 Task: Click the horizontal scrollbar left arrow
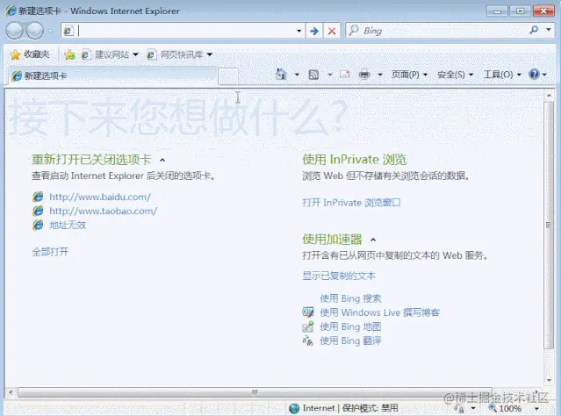[x=11, y=392]
